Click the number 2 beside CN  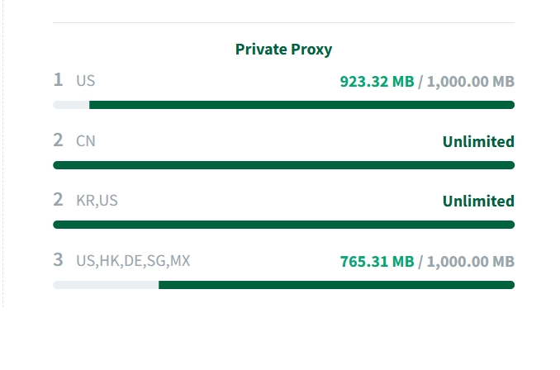[58, 140]
